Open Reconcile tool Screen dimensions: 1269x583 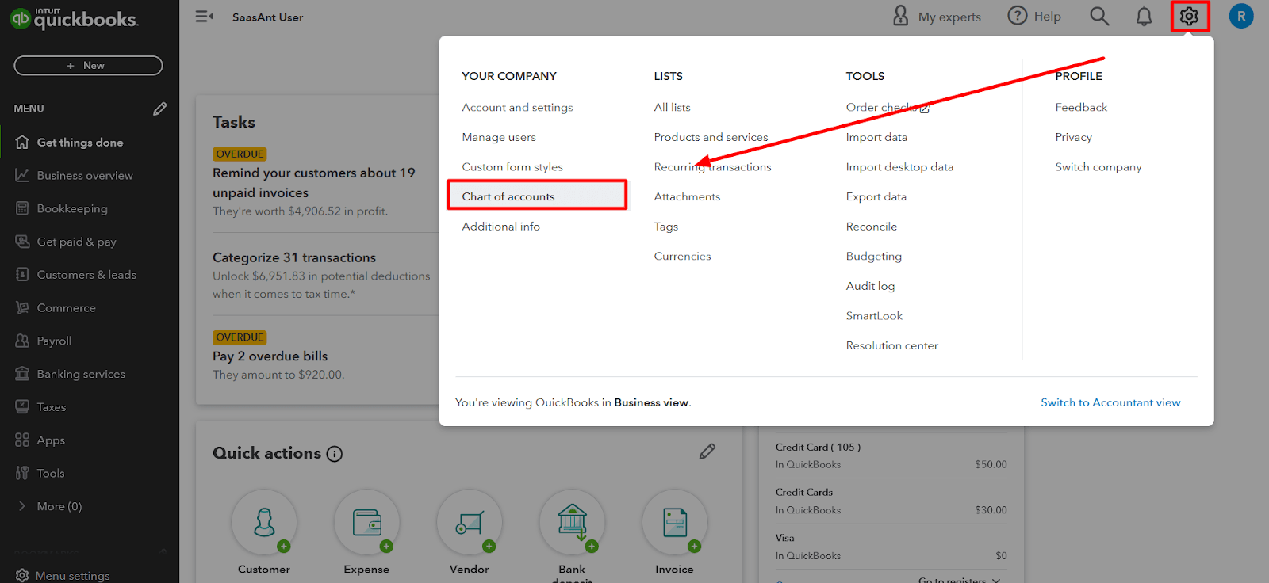pos(871,227)
